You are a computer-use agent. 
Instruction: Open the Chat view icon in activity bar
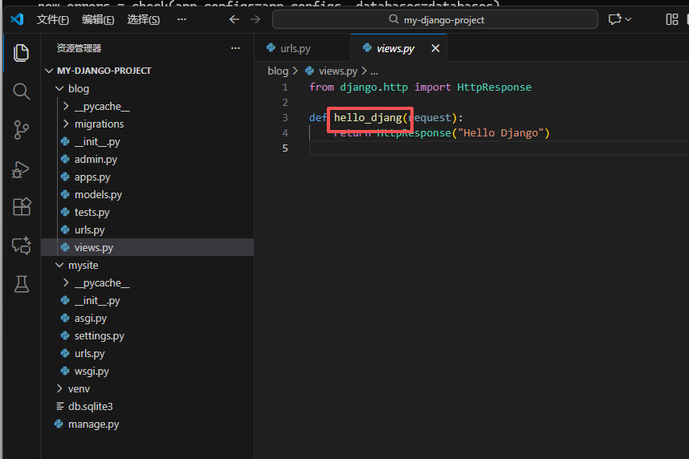coord(21,245)
